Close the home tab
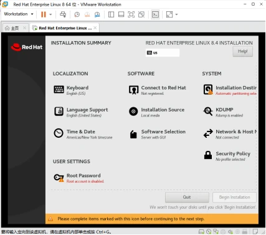This screenshot has width=266, height=235. point(24,28)
